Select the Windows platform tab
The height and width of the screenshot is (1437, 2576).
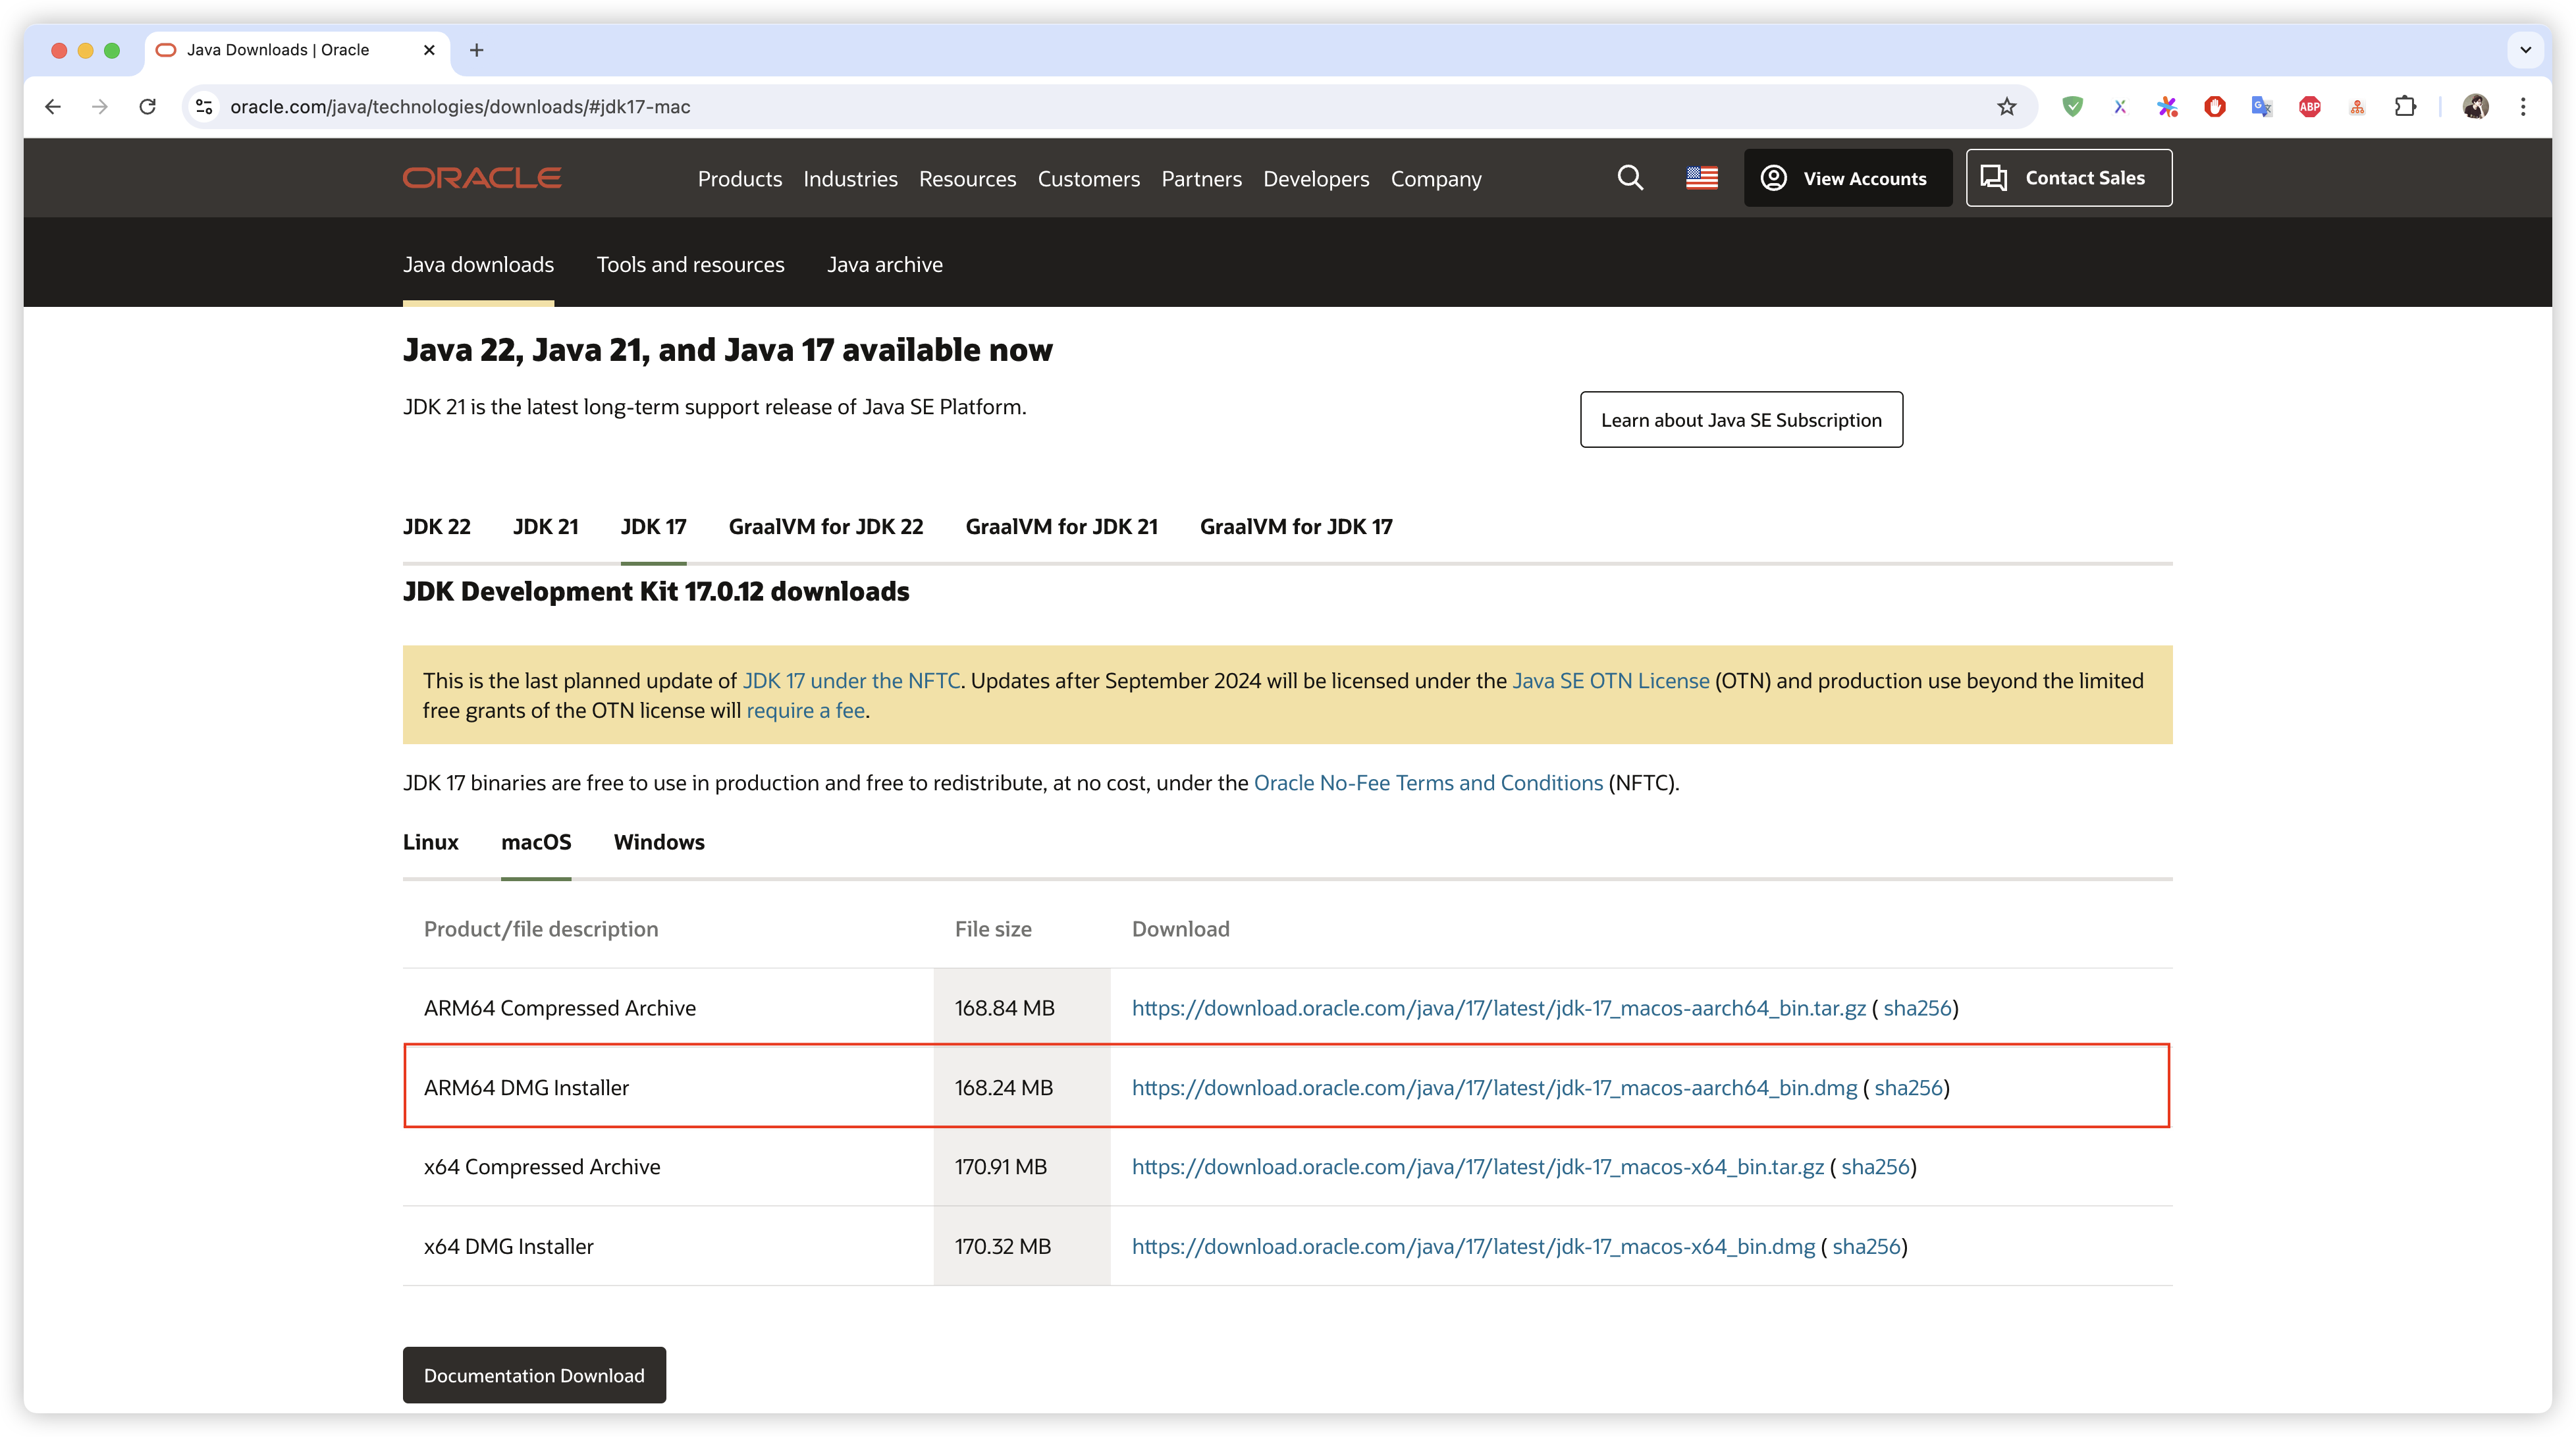(659, 842)
